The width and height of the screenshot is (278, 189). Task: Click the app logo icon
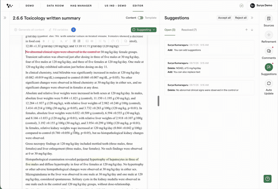[10, 6]
